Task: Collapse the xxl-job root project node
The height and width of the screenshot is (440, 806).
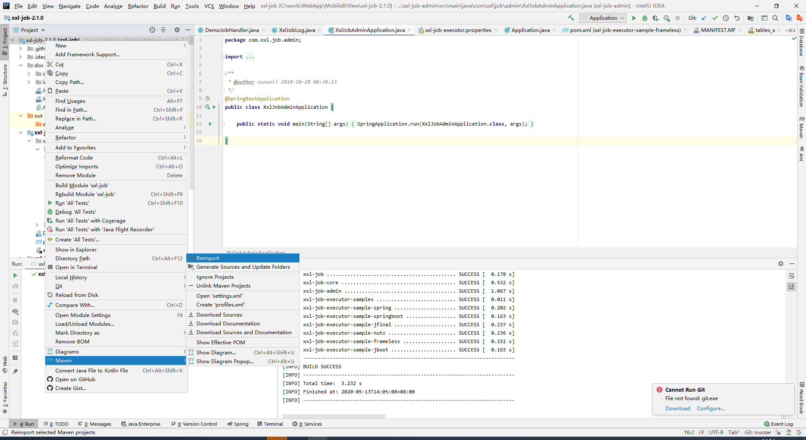Action: click(x=12, y=40)
